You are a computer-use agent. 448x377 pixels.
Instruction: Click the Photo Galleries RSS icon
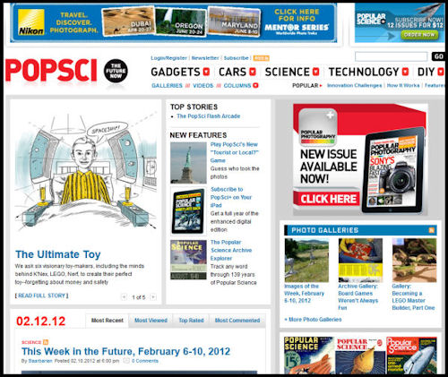[431, 230]
